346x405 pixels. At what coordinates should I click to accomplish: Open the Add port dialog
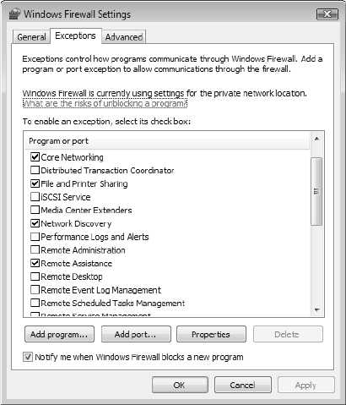click(x=136, y=334)
